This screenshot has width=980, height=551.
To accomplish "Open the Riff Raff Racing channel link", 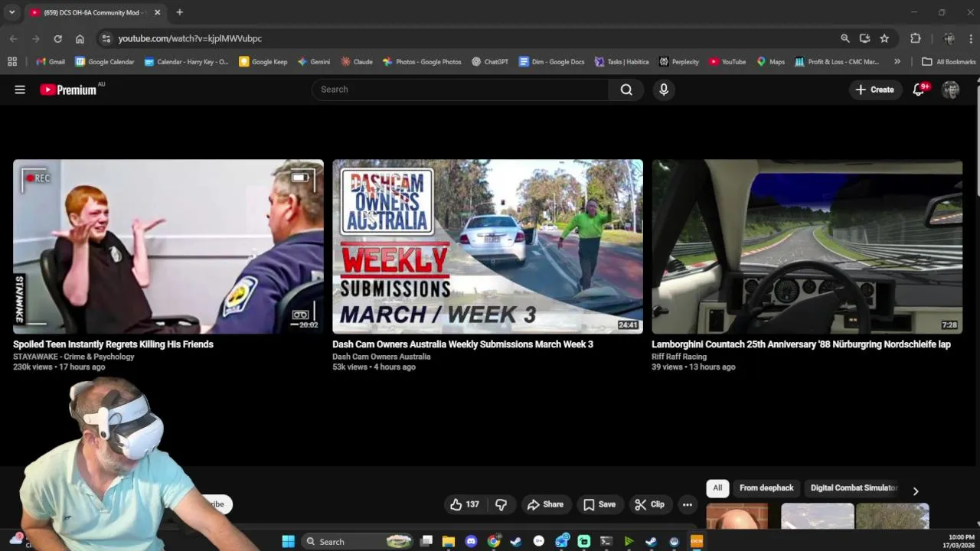I will 679,357.
